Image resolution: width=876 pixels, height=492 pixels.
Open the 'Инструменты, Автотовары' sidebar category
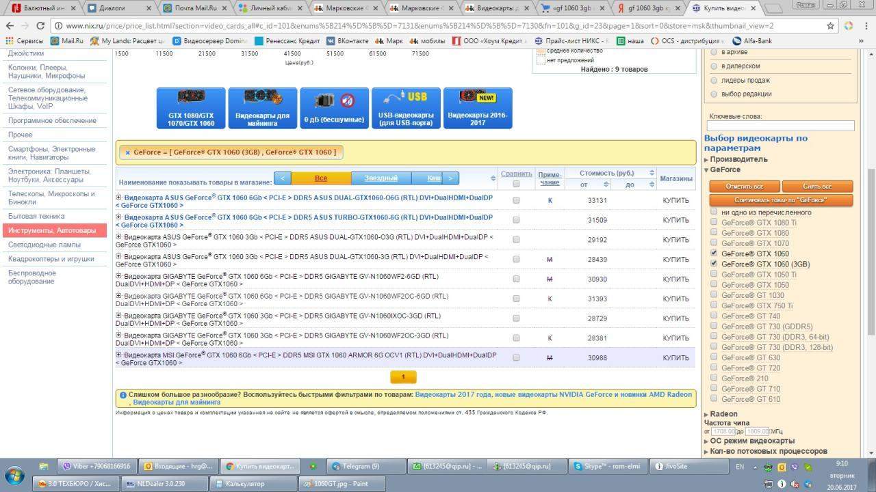55,230
